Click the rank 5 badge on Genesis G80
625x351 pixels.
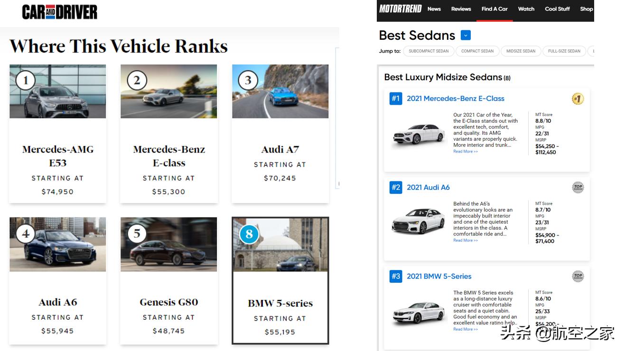click(137, 234)
